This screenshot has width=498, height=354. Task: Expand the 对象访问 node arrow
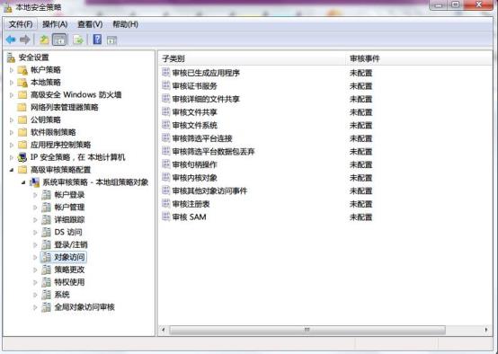[x=35, y=257]
